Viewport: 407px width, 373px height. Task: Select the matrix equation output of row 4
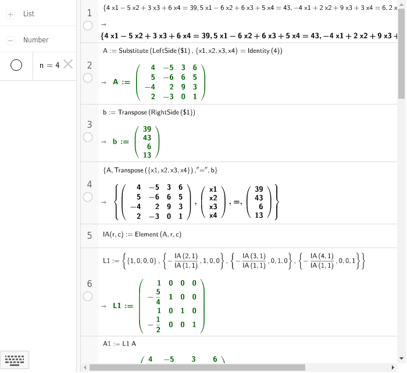click(196, 202)
